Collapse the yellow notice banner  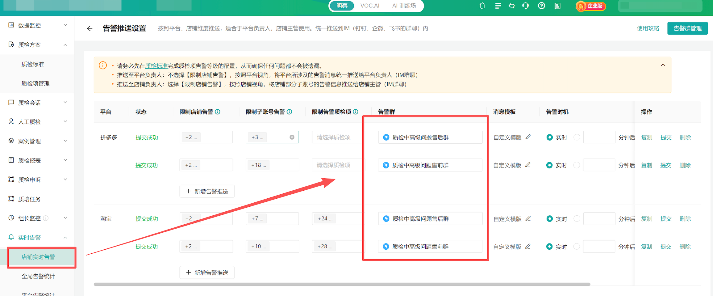(663, 65)
